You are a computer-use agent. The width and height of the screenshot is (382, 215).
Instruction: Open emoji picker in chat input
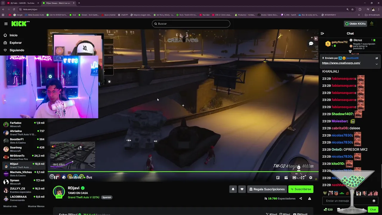tap(374, 201)
